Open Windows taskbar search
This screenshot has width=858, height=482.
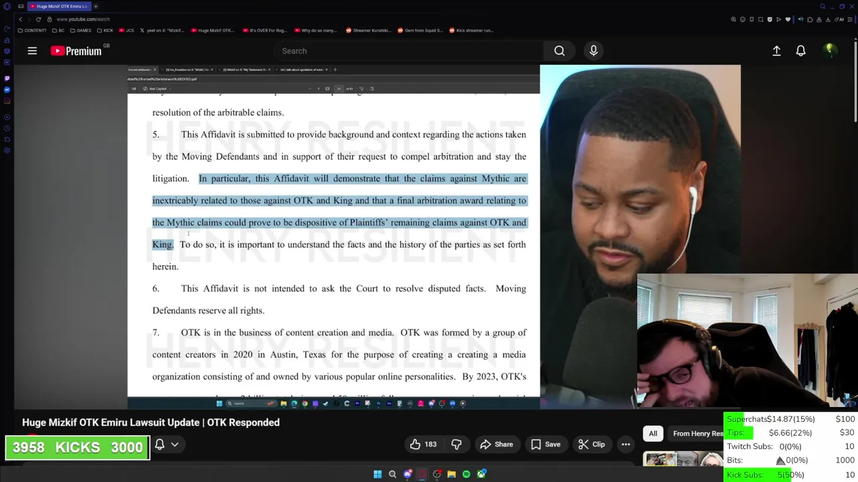pyautogui.click(x=393, y=474)
